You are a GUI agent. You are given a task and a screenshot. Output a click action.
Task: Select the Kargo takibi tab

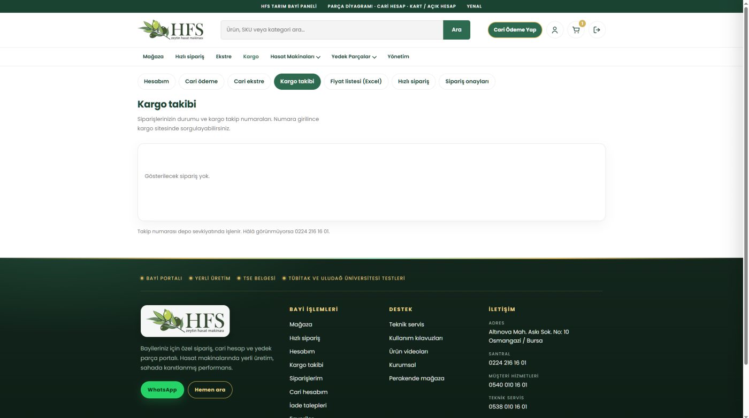(297, 81)
